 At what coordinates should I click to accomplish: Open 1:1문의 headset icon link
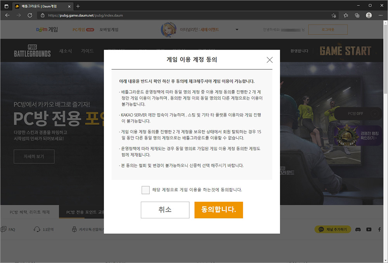pyautogui.click(x=43, y=229)
